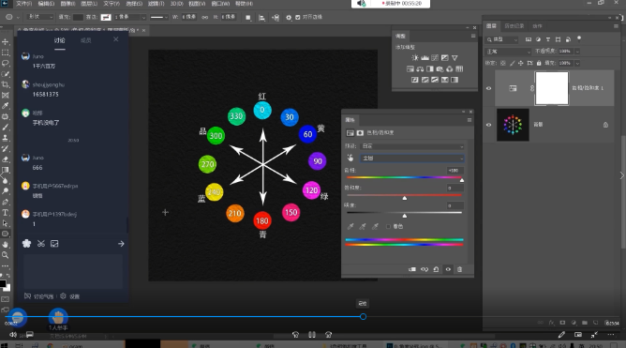Add a Curves adjustment
Image resolution: width=626 pixels, height=348 pixels.
pos(435,58)
